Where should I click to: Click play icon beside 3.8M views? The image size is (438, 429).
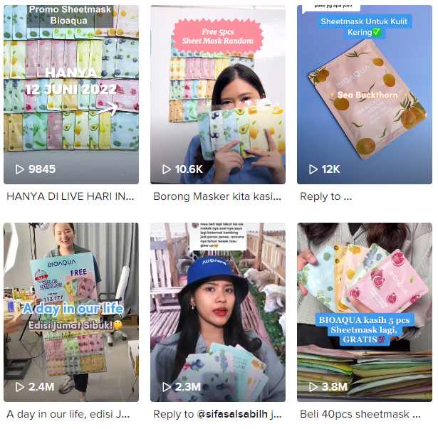pos(313,387)
